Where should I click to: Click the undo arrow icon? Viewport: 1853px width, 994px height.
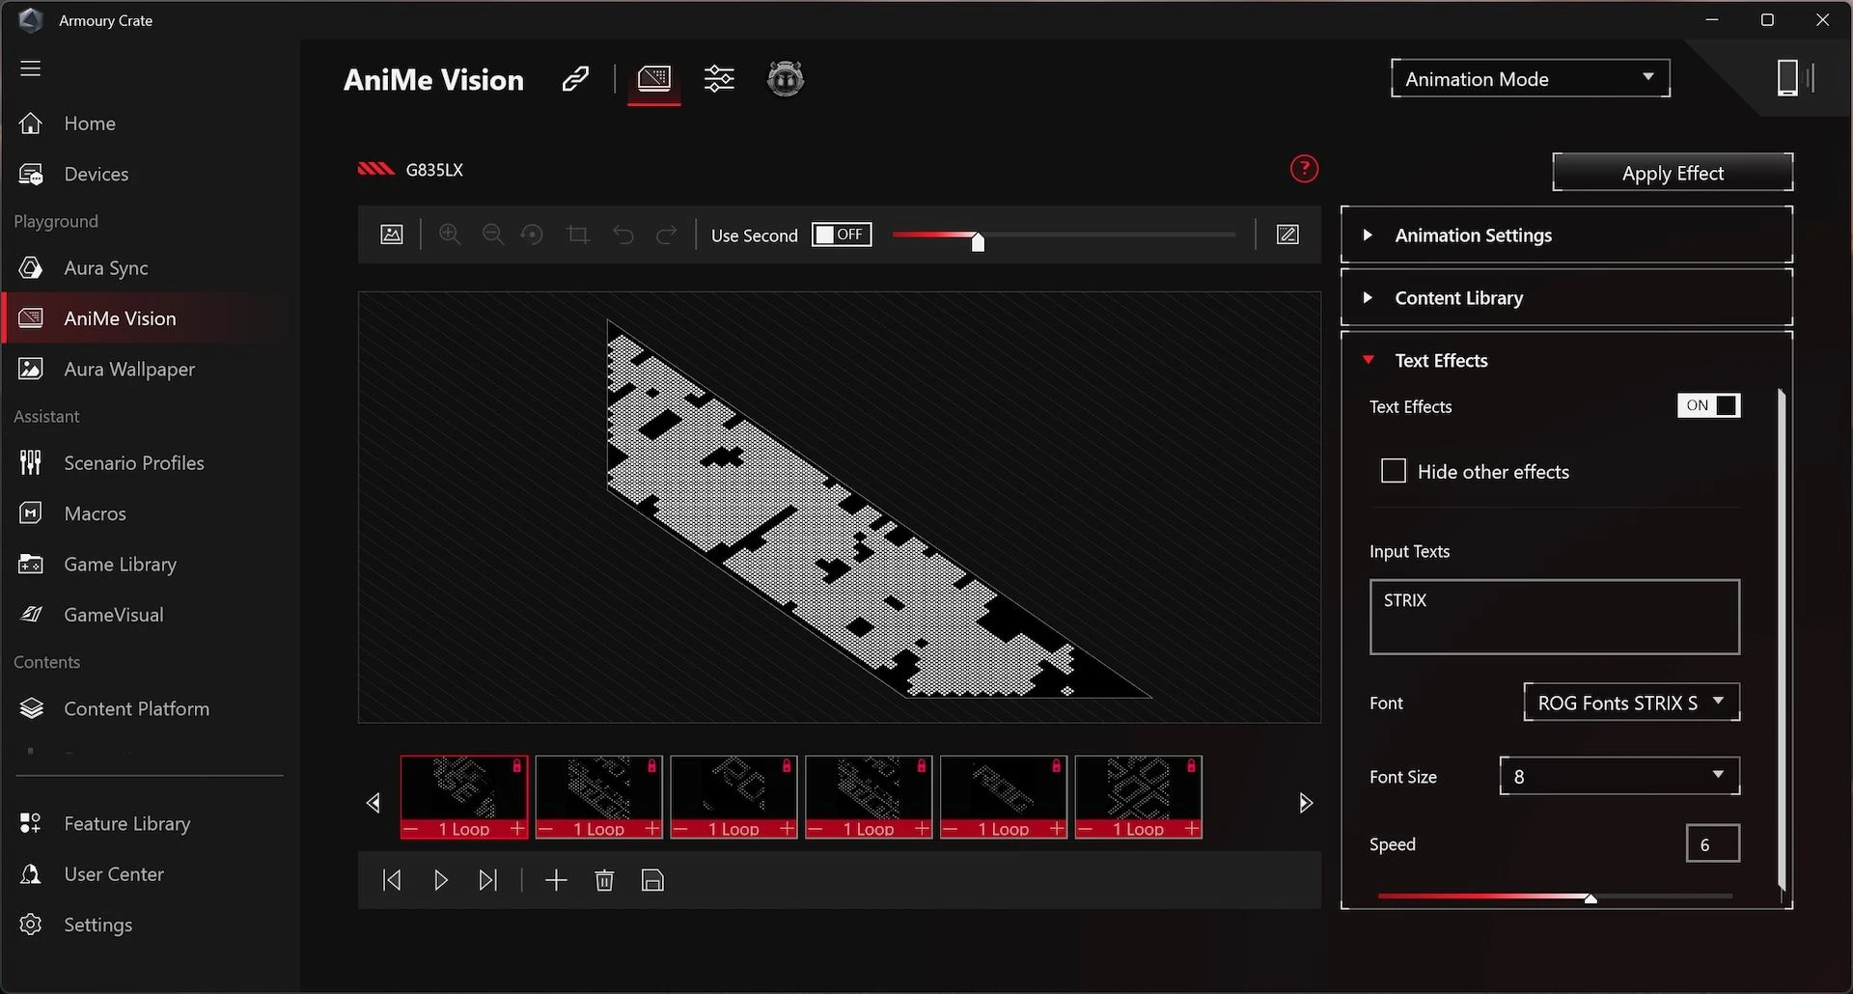pyautogui.click(x=623, y=235)
